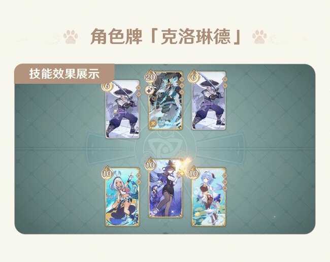Click the HP 6 badge on top-left enemy card
This screenshot has width=330, height=262.
click(107, 85)
